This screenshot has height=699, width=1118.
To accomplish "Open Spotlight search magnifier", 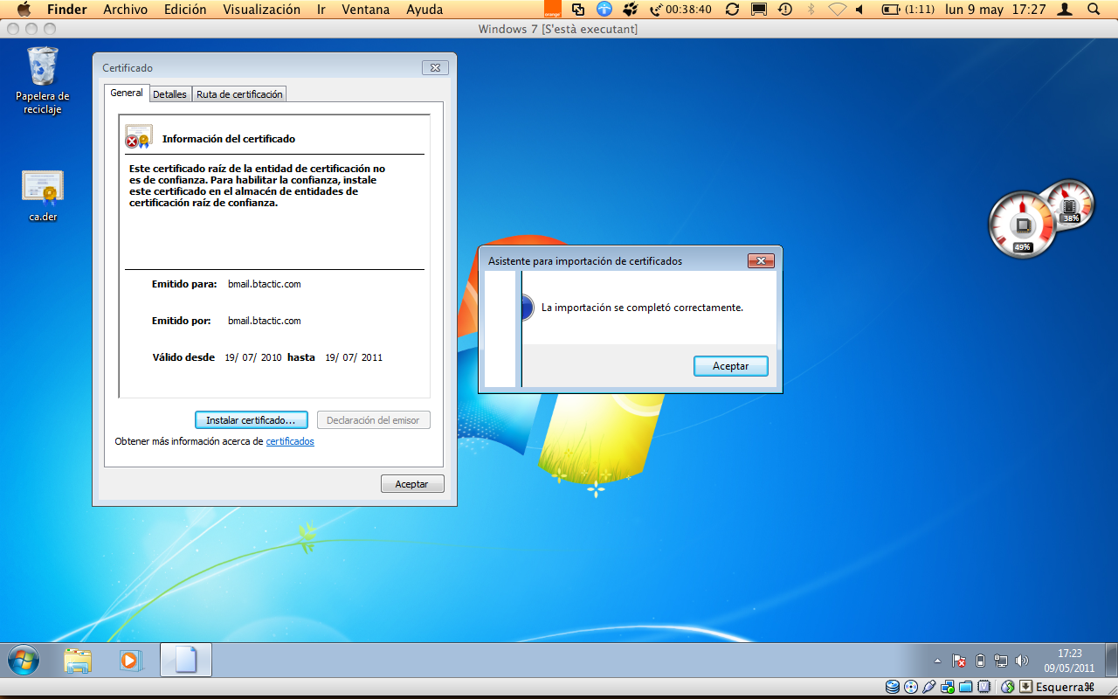I will pyautogui.click(x=1094, y=10).
